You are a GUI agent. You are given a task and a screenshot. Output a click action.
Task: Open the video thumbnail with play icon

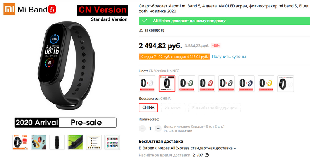point(20,142)
